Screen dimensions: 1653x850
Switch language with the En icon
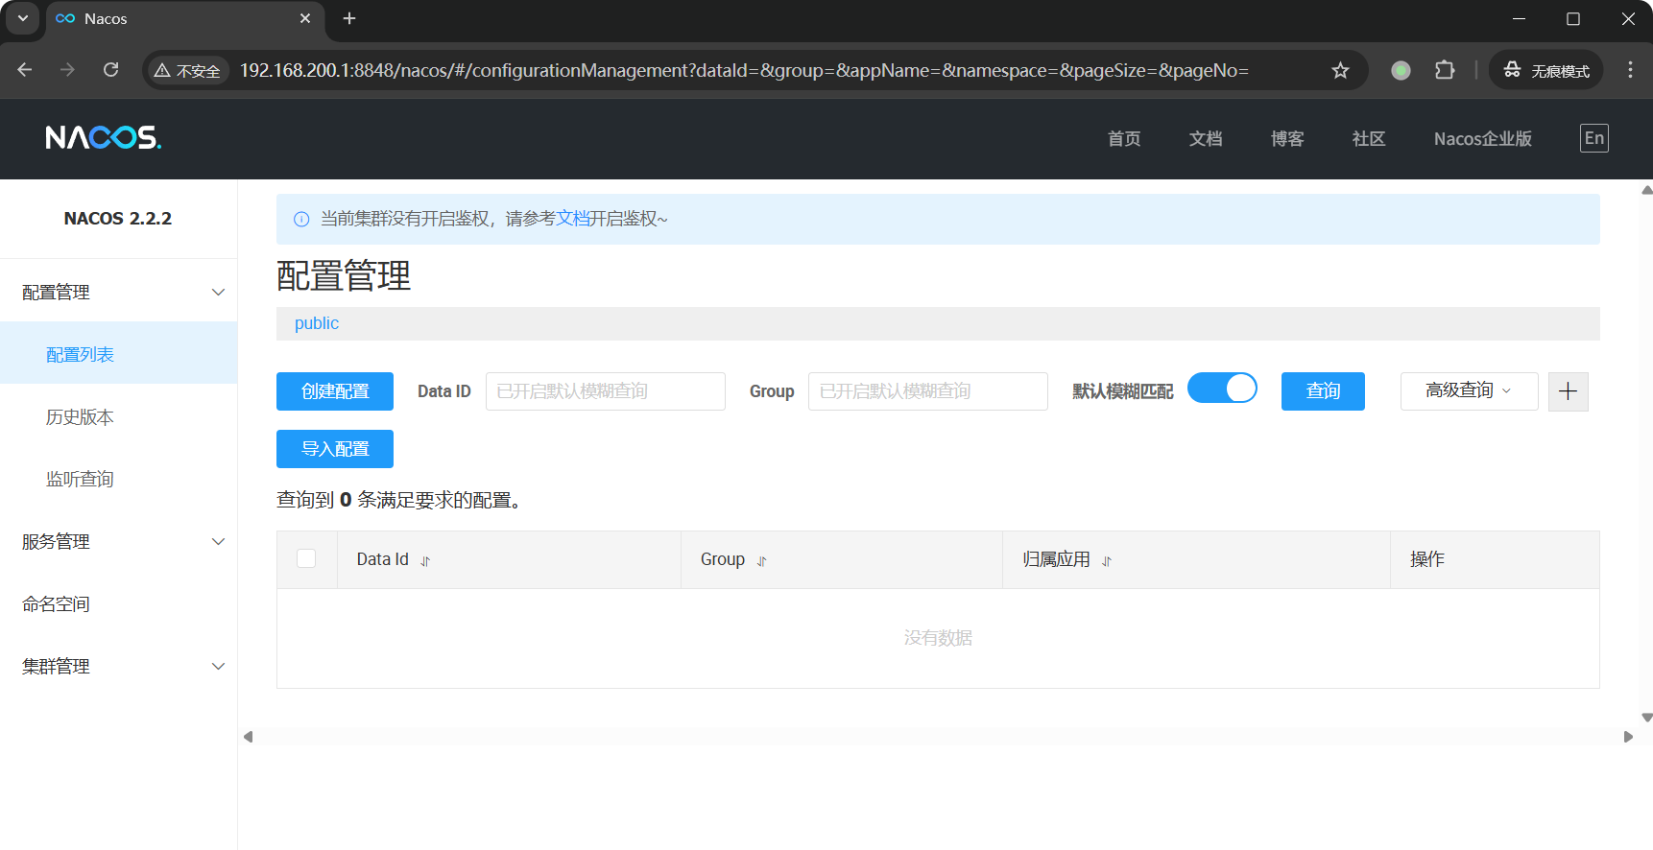coord(1593,138)
